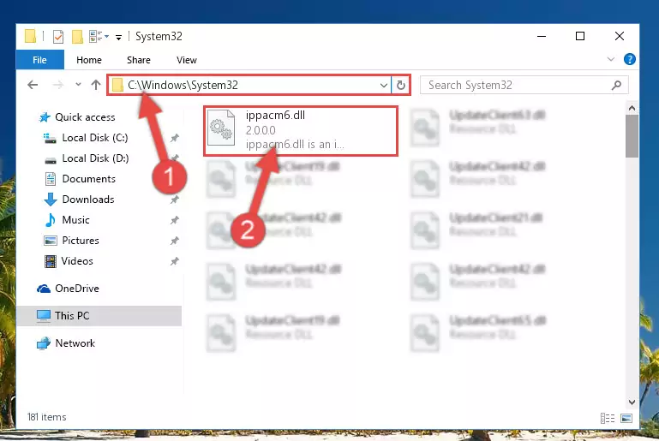Close the System32 window
The image size is (659, 441).
620,37
